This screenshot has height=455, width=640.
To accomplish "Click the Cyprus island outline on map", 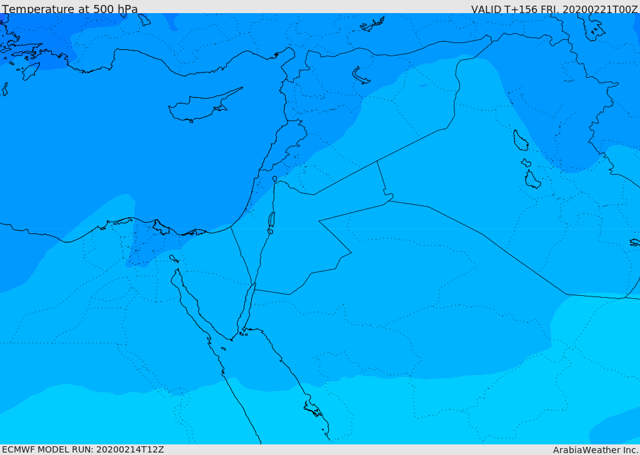I will (205, 105).
